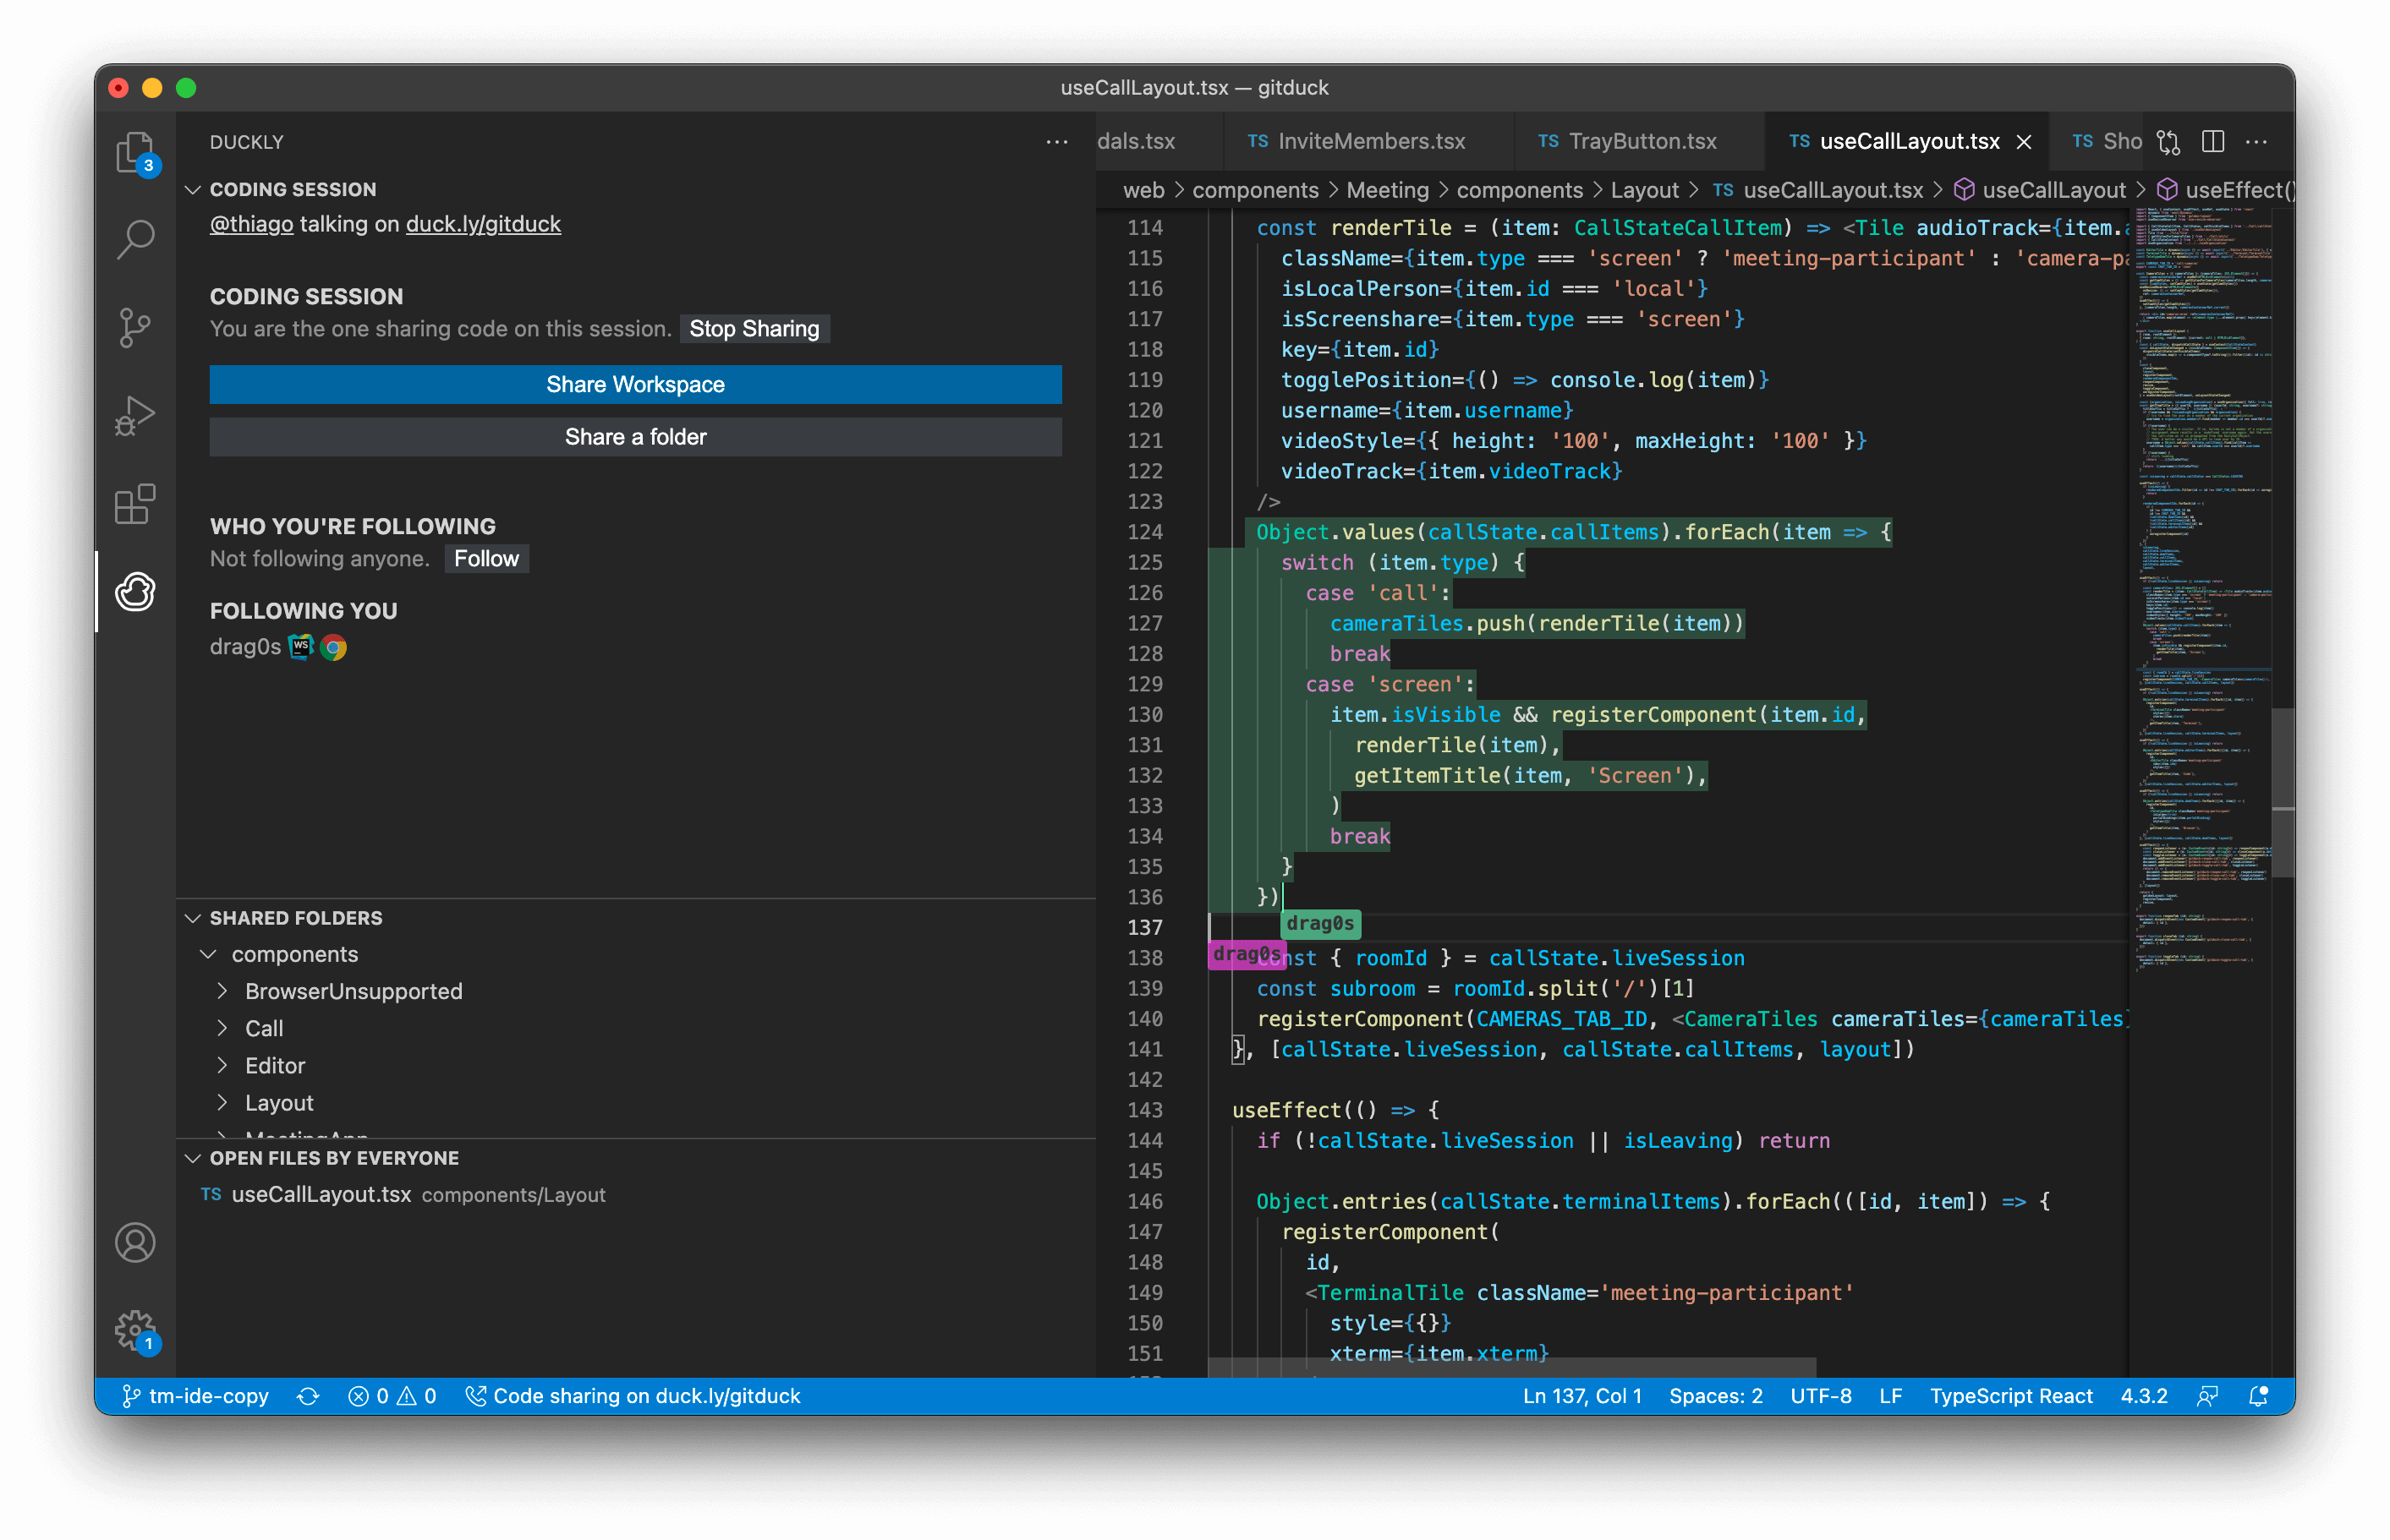Open notifications bell in status bar

2258,1396
